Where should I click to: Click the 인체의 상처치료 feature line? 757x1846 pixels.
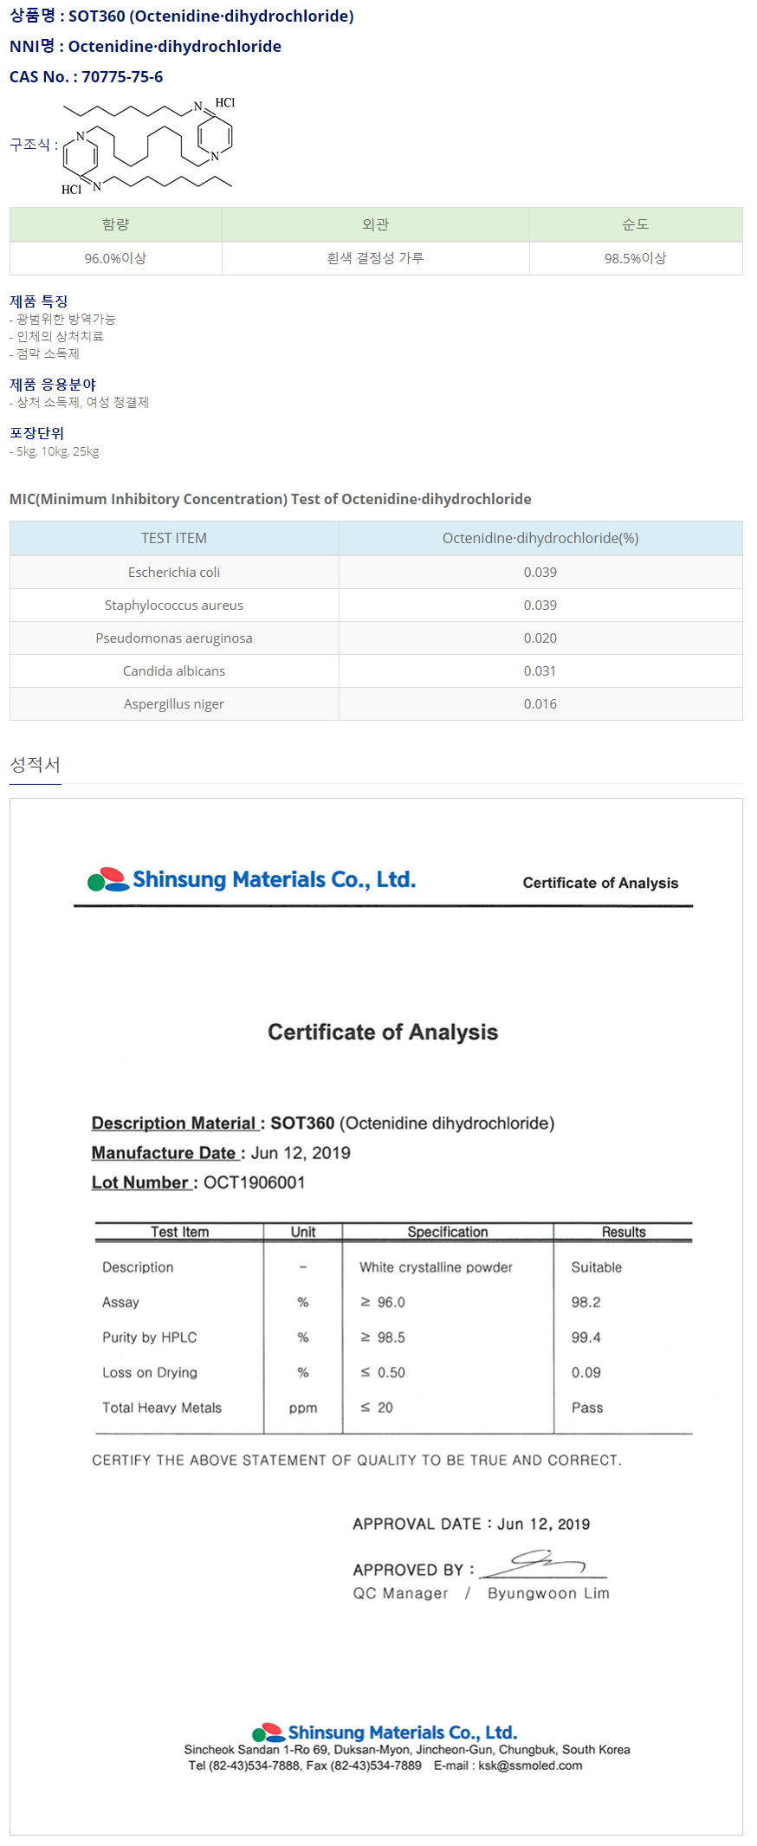tap(56, 337)
